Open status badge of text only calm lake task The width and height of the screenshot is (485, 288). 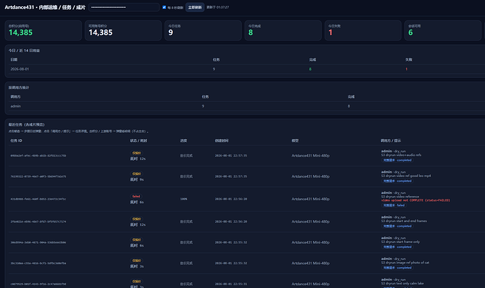[136, 281]
